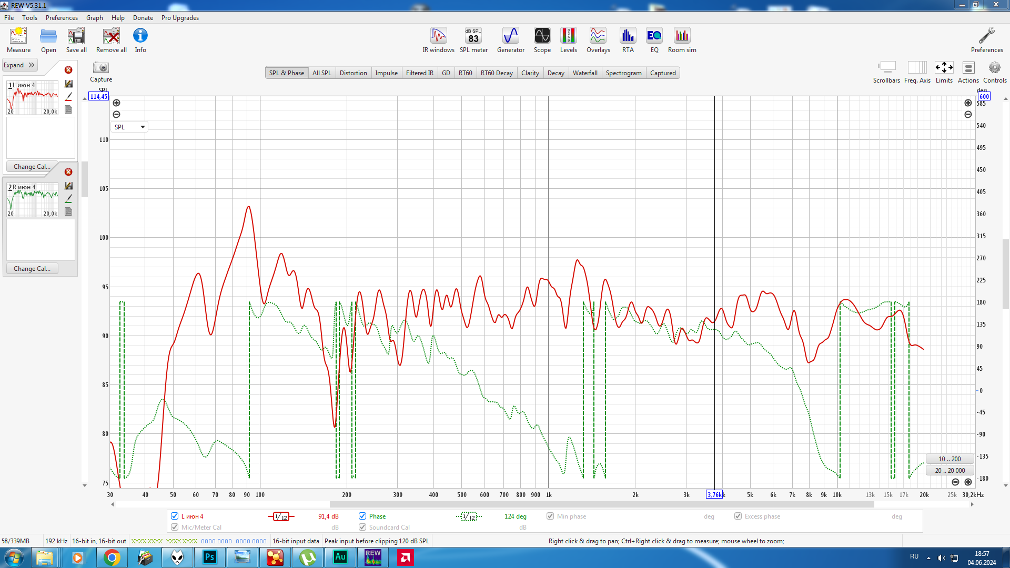This screenshot has height=568, width=1010.
Task: Enable the Min phase checkbox
Action: pyautogui.click(x=550, y=516)
